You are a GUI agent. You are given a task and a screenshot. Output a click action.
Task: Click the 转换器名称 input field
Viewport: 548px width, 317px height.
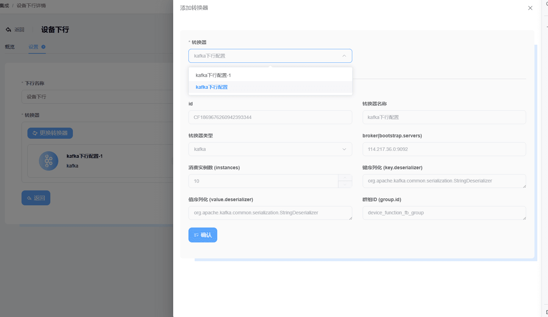point(444,117)
